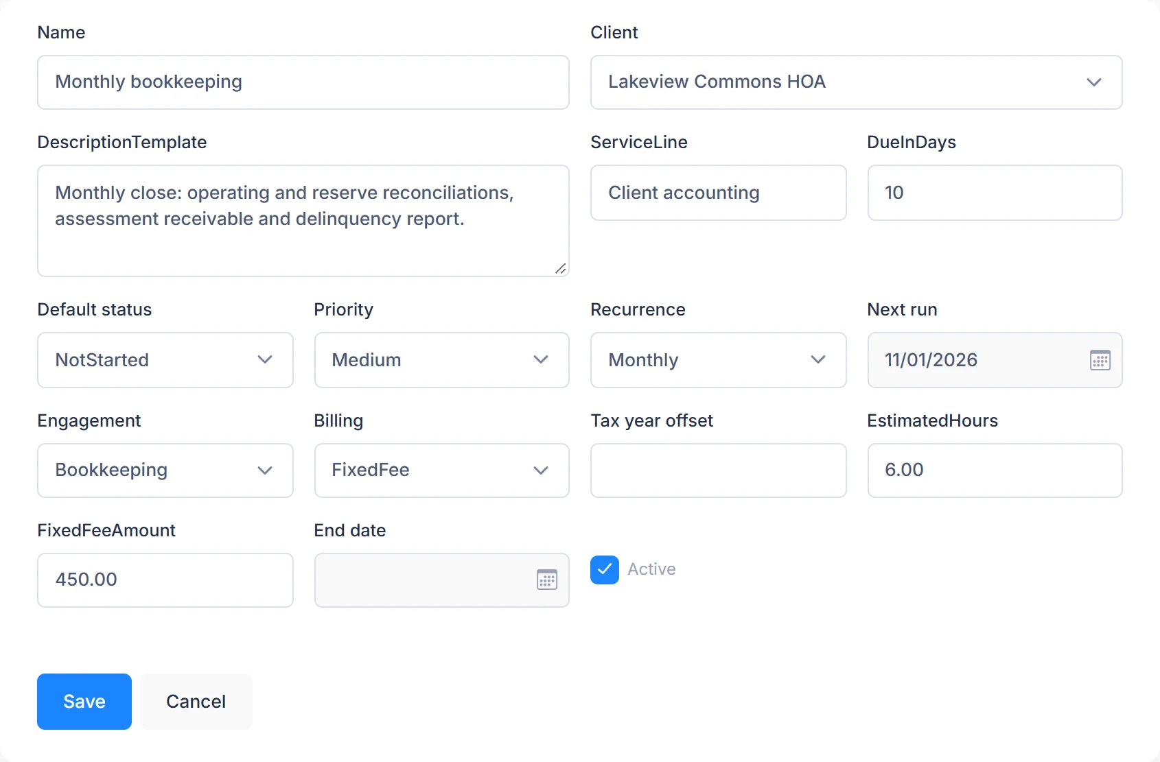Viewport: 1160px width, 762px height.
Task: Expand the Default status dropdown
Action: pyautogui.click(x=165, y=360)
